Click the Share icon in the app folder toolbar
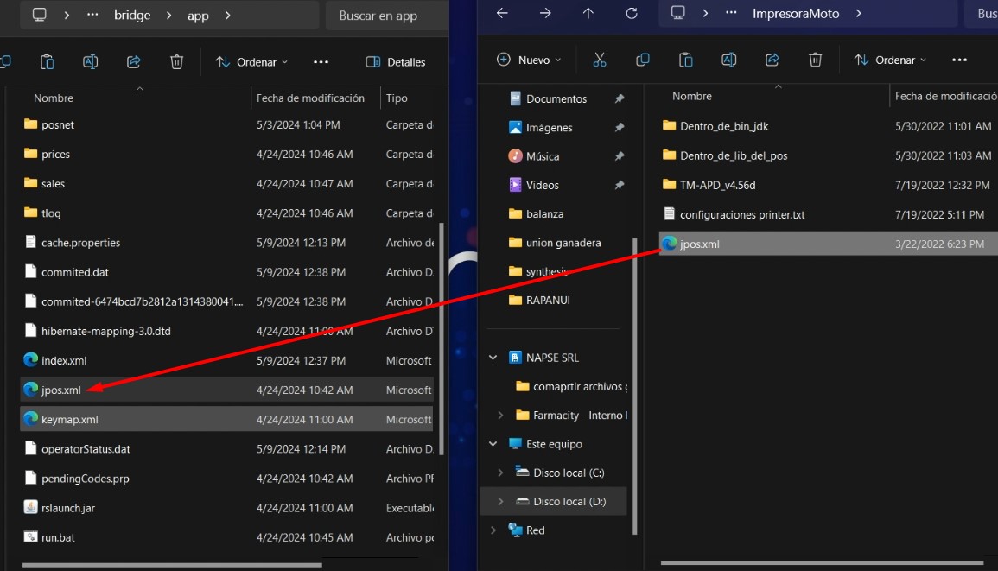Screen dimensions: 998x571 133,61
